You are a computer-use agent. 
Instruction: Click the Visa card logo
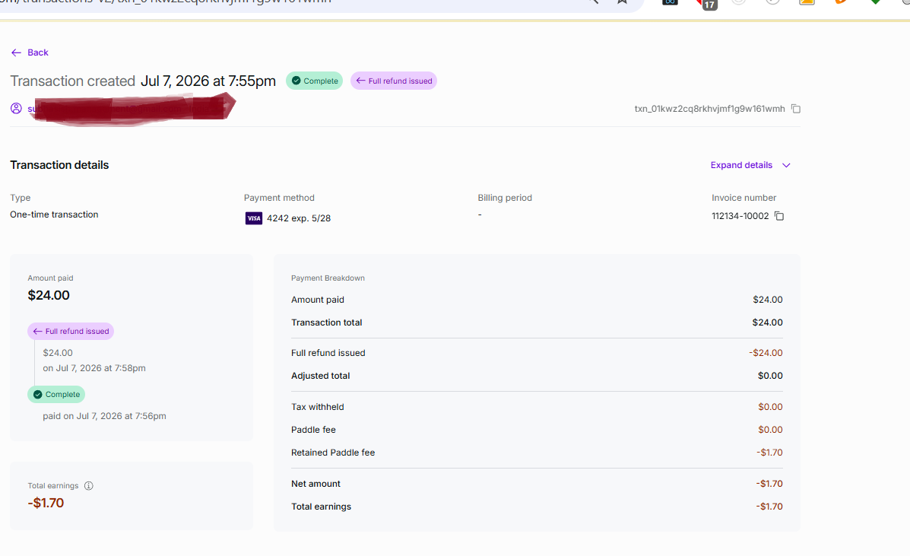pos(254,218)
